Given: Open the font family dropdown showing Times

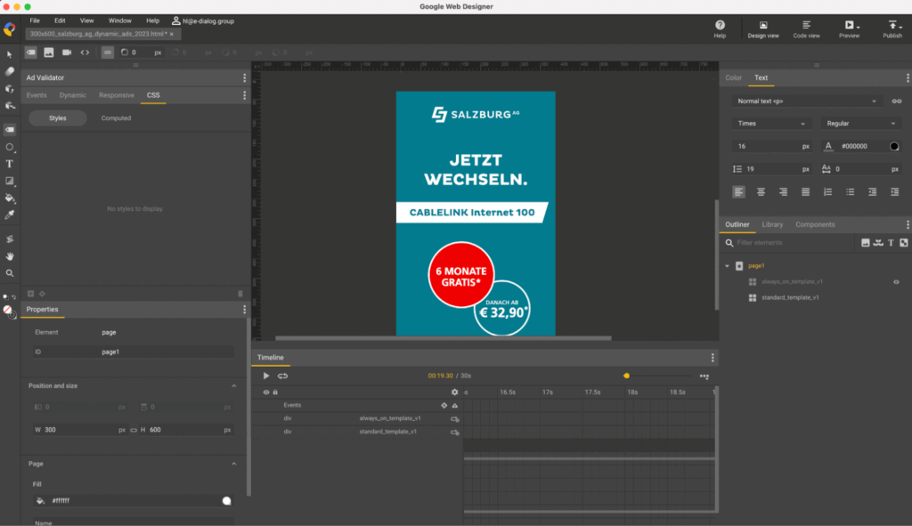Looking at the screenshot, I should click(x=770, y=123).
